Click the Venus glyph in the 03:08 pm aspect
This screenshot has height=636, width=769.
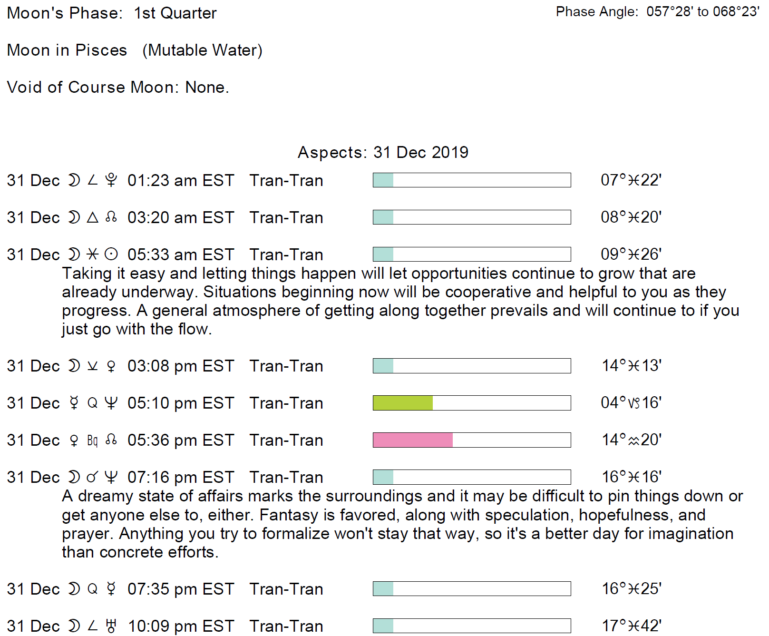pos(111,366)
